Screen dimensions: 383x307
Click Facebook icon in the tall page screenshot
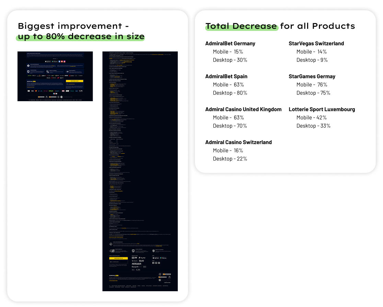153,263
